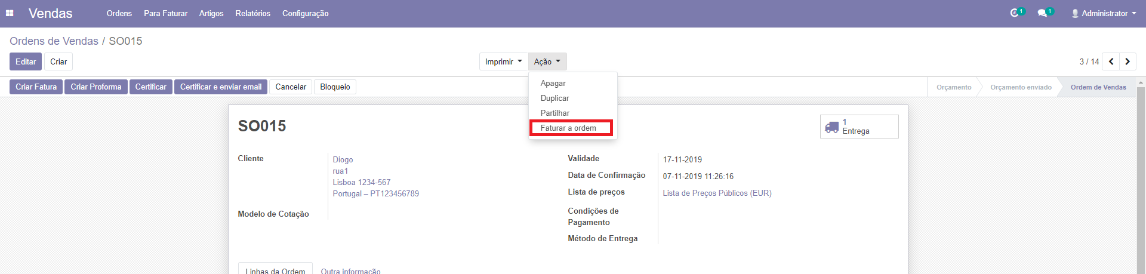This screenshot has width=1146, height=274.
Task: Go to the next record arrow
Action: [x=1127, y=61]
